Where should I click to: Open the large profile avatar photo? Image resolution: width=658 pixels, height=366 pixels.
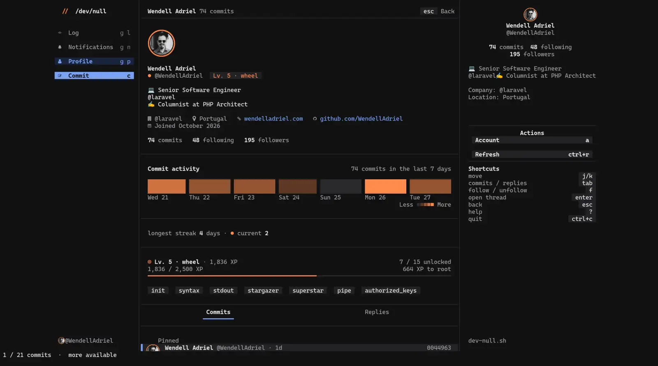pos(161,43)
